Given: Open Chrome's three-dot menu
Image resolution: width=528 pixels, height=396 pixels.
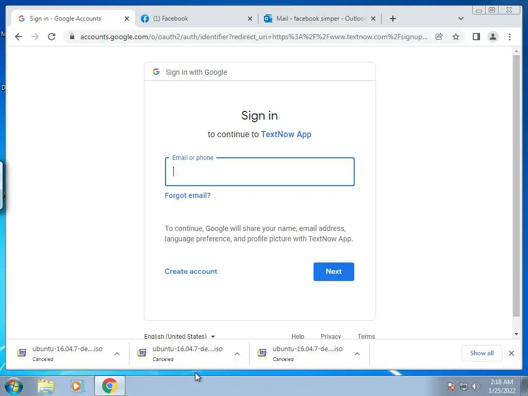Looking at the screenshot, I should tap(509, 37).
